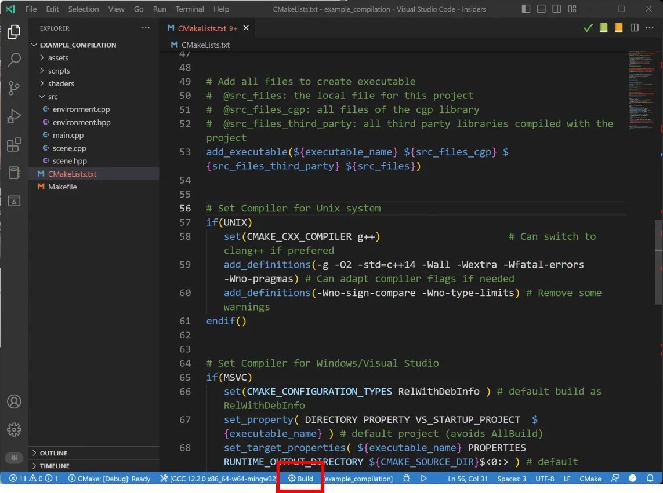Collapse the src folder
663x493 pixels.
pos(52,96)
